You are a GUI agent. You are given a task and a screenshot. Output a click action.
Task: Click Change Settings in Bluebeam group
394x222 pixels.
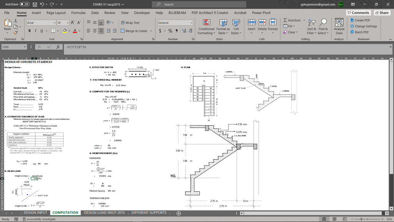click(x=364, y=26)
